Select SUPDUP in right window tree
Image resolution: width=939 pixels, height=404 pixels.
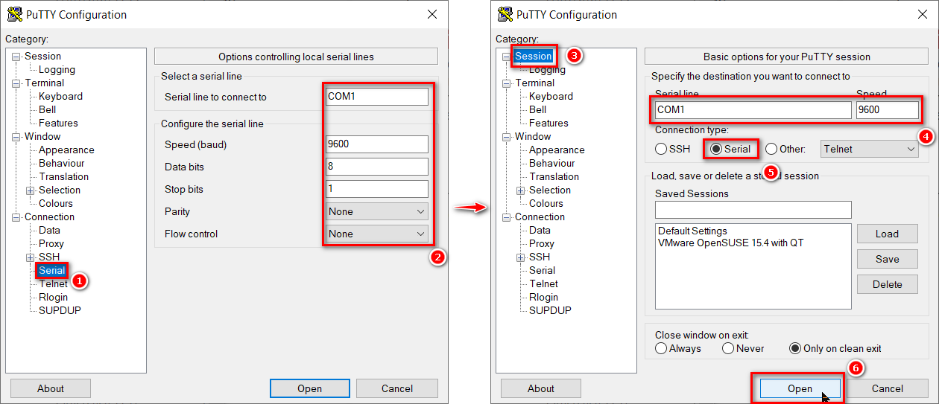pyautogui.click(x=550, y=310)
